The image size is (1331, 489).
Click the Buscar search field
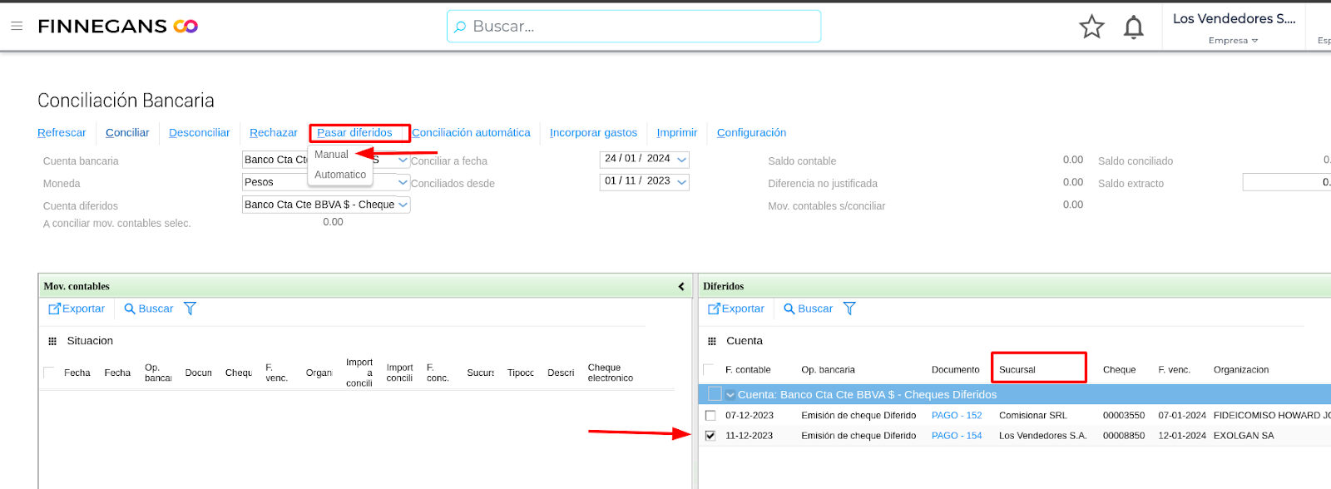click(x=634, y=27)
